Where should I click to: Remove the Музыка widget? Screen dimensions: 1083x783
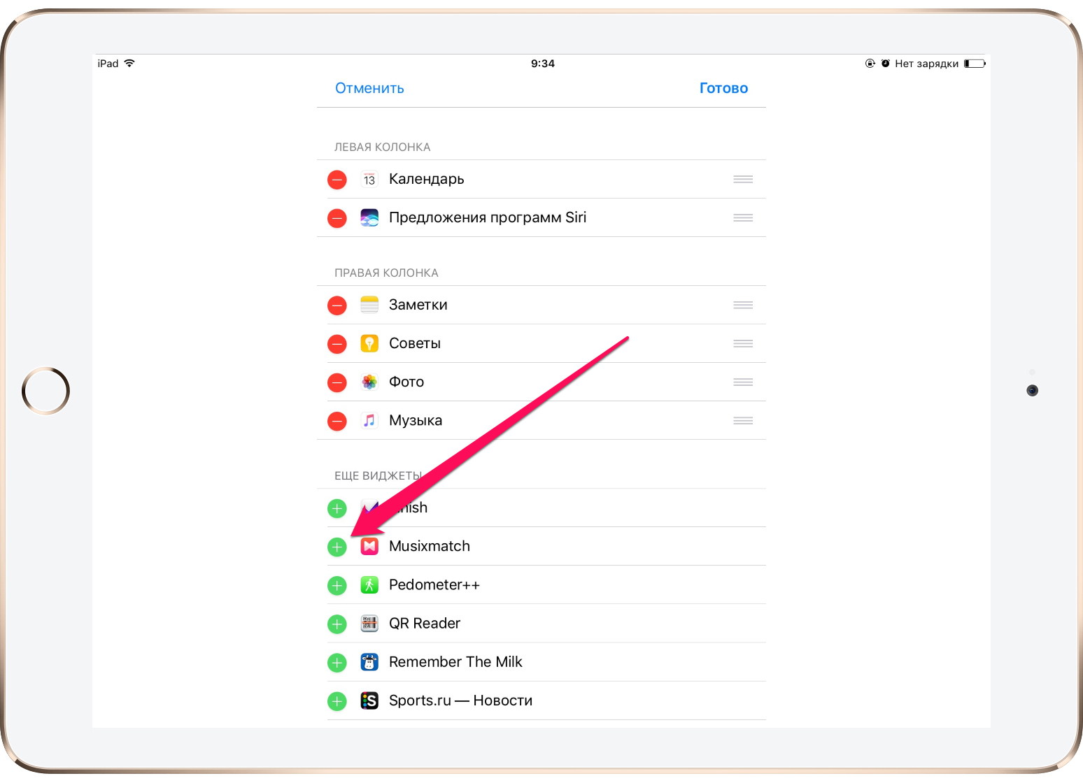pos(337,421)
